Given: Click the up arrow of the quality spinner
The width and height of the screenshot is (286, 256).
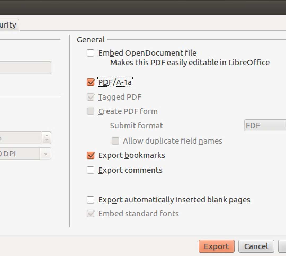Looking at the screenshot, I should (x=47, y=136).
